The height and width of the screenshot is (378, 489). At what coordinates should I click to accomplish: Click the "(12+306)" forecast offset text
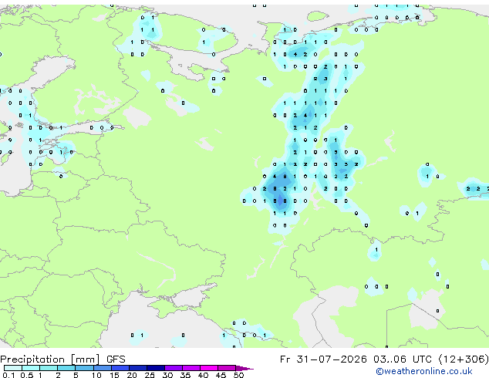(464, 359)
